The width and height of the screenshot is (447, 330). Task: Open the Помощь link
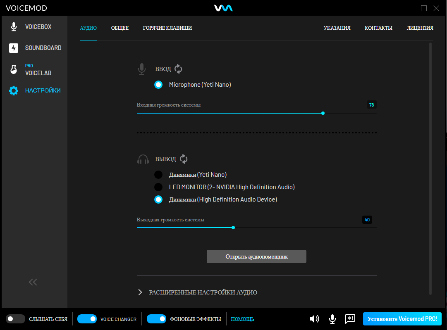(x=242, y=319)
